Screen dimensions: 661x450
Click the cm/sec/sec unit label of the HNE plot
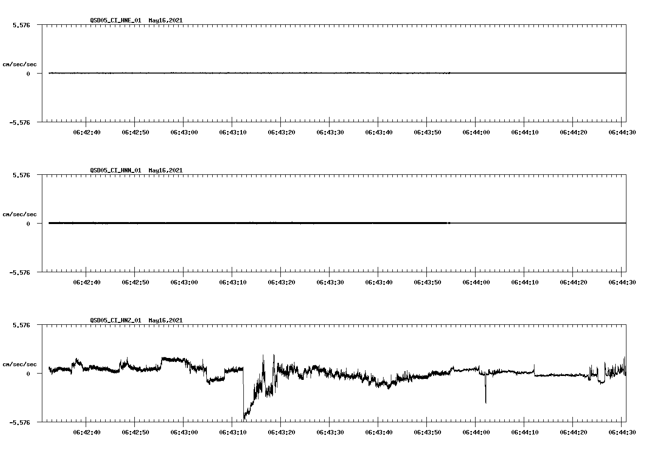coord(19,64)
